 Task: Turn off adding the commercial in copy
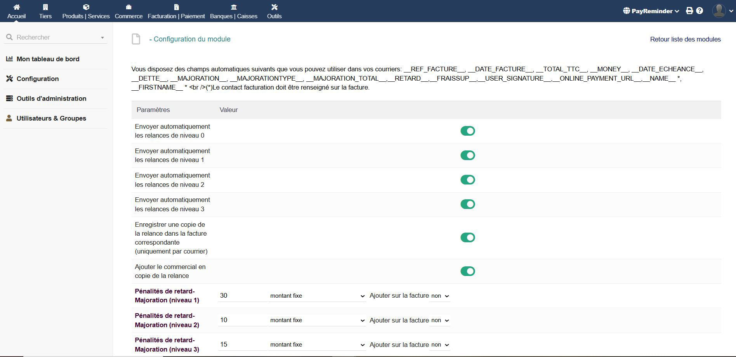pyautogui.click(x=467, y=271)
